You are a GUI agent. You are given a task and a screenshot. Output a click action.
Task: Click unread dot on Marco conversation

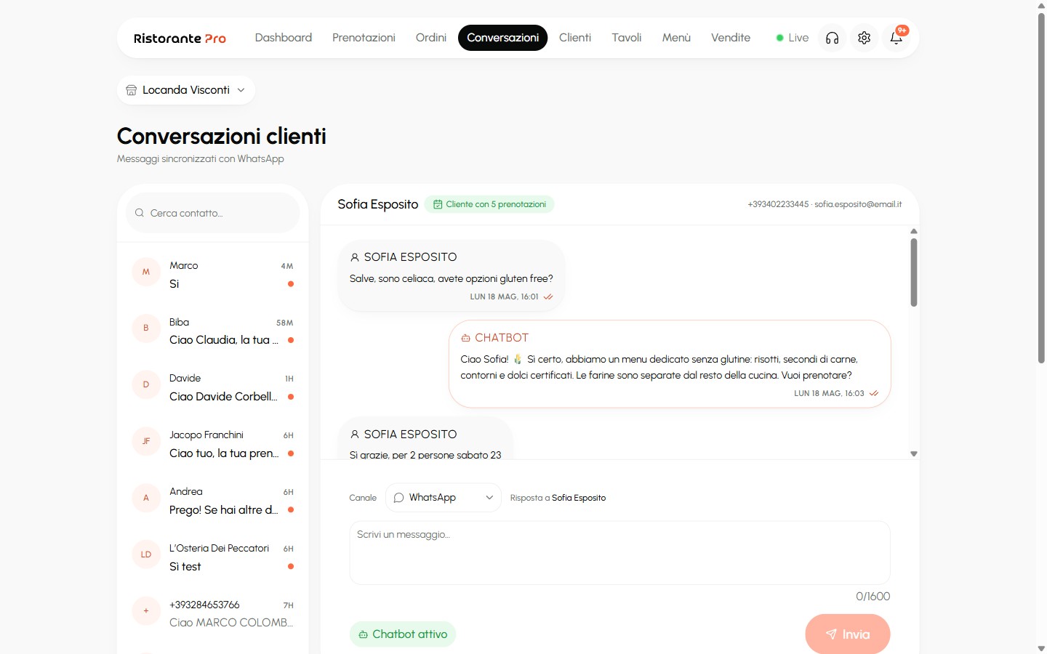[x=291, y=284]
